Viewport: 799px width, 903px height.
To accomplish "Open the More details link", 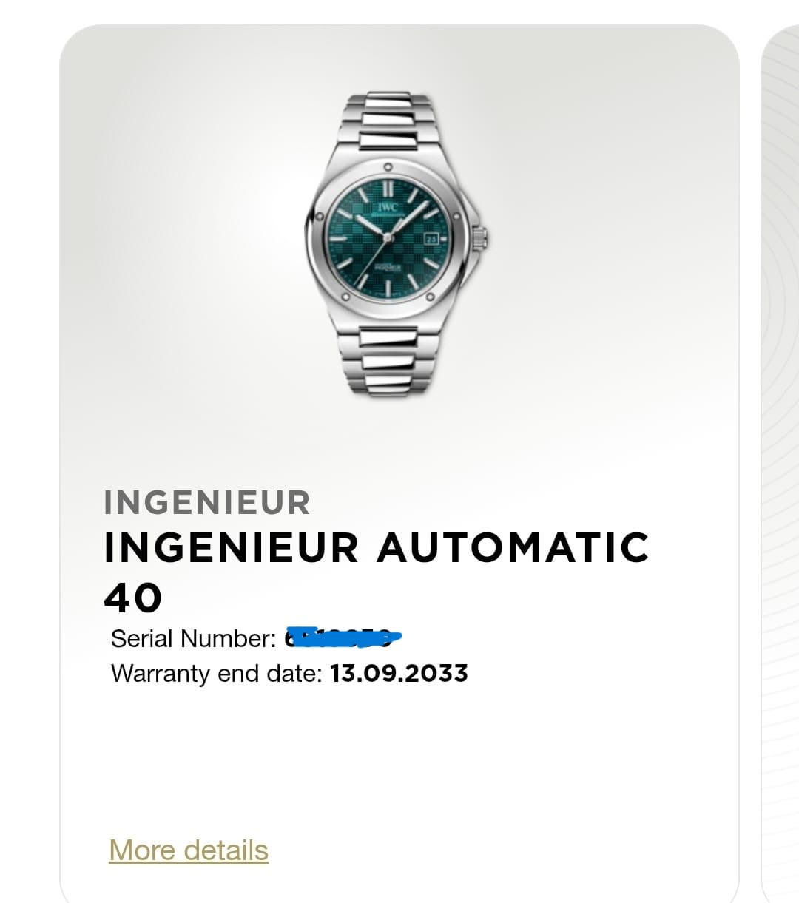I will point(189,850).
